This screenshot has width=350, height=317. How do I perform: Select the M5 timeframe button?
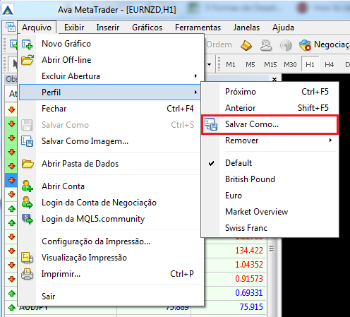251,64
